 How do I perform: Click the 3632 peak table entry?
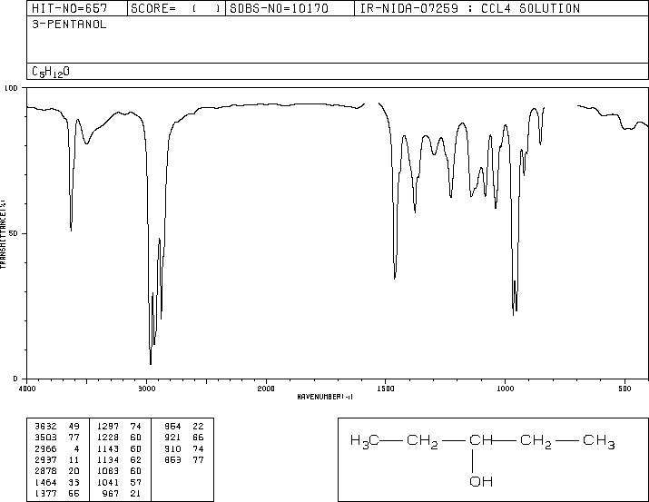pos(46,427)
